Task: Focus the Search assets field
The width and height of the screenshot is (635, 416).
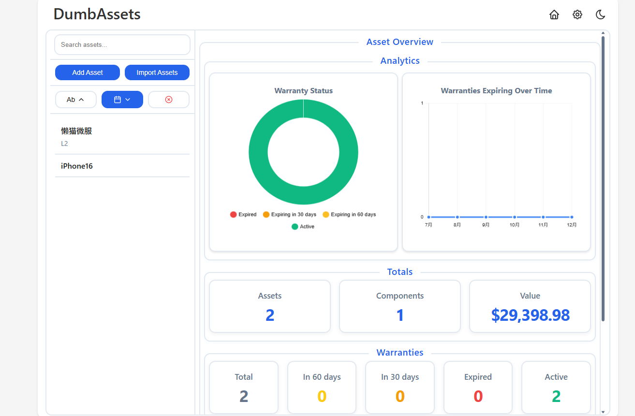Action: [x=122, y=44]
